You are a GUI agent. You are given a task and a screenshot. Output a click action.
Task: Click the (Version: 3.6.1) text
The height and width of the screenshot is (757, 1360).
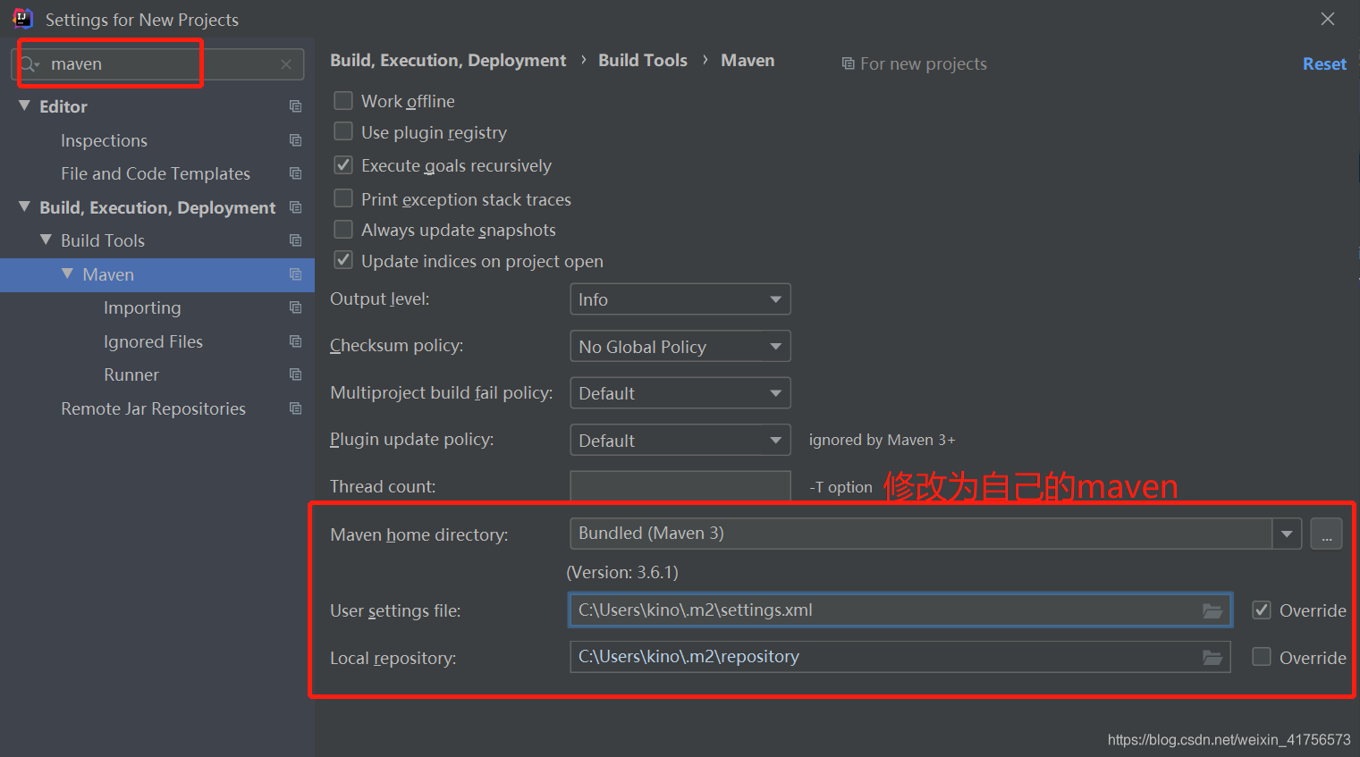tap(622, 572)
